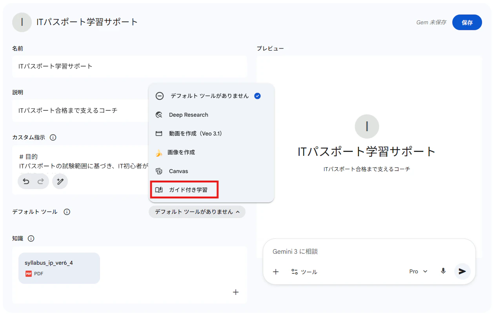Edit the name field ITパスポート学習サポート
The height and width of the screenshot is (316, 497).
(129, 66)
